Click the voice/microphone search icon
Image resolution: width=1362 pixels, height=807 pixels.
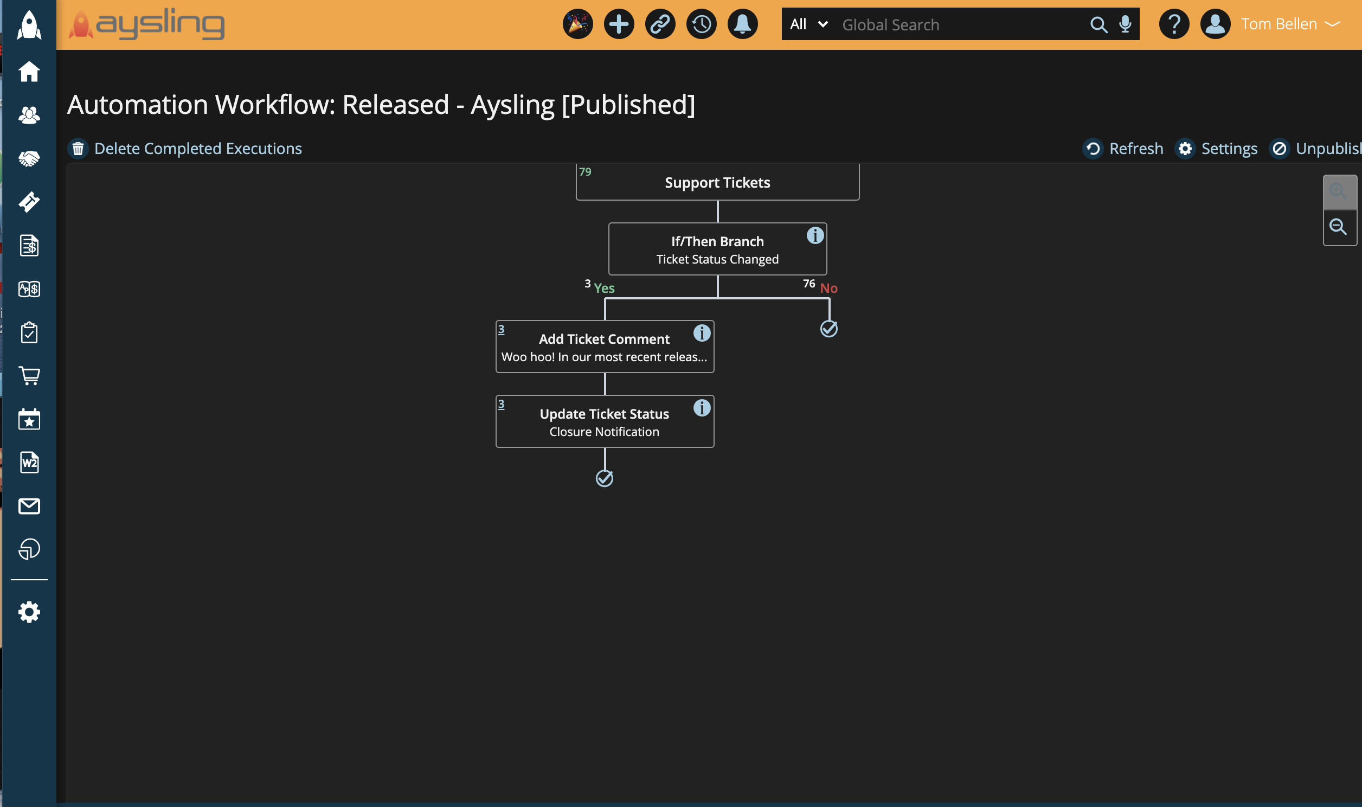click(1125, 23)
